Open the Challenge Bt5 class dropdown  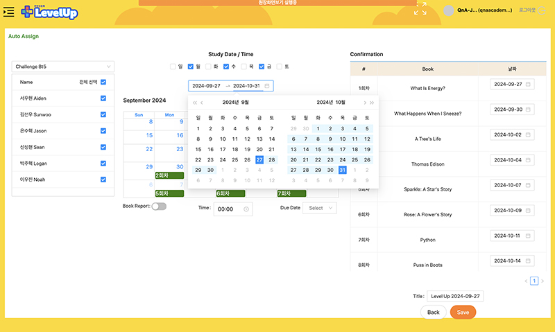(62, 67)
